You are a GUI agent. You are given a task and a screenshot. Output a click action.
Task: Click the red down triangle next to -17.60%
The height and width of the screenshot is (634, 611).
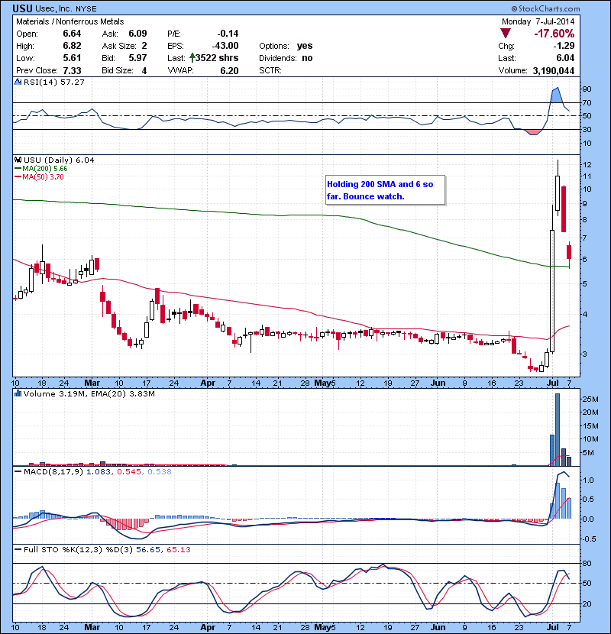[x=506, y=34]
